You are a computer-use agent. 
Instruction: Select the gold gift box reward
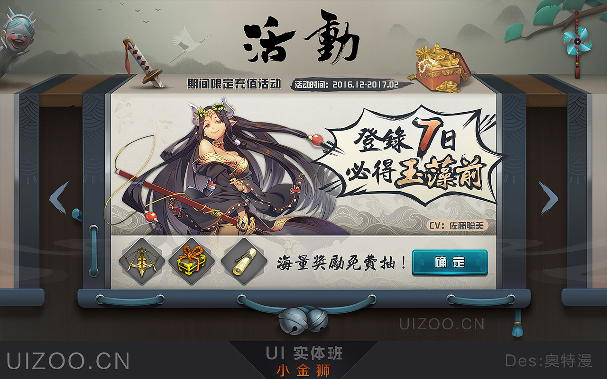click(x=191, y=262)
